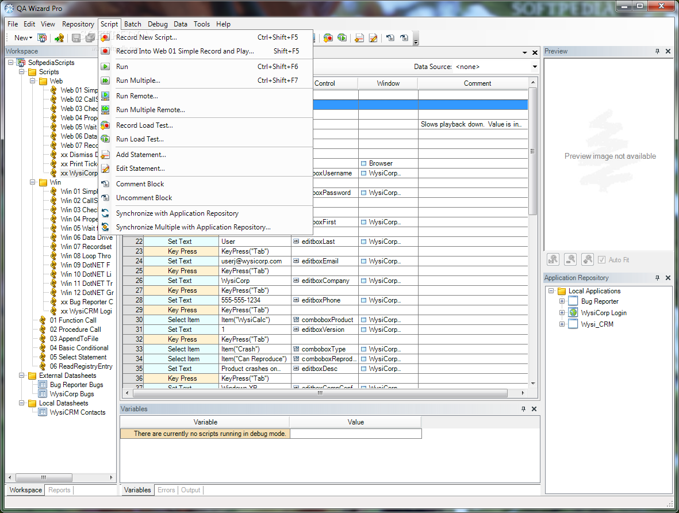Screen dimensions: 679x513
Task: Close the Preview panel
Action: click(668, 51)
